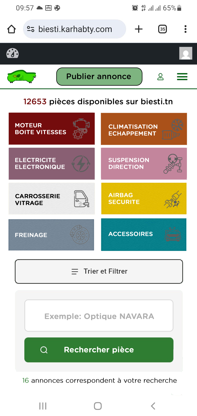Open the Electricite Electronique category
197x416 pixels.
click(x=52, y=163)
